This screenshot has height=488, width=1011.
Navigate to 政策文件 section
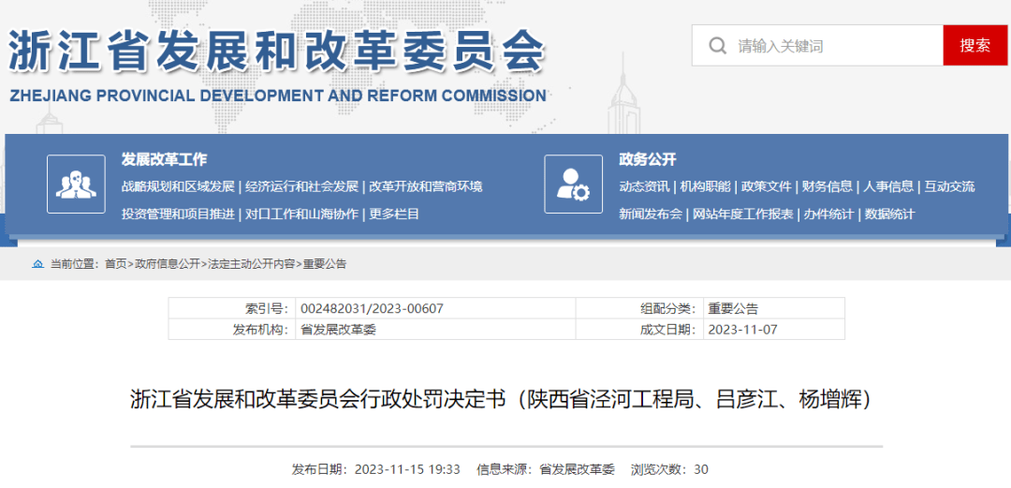[x=767, y=186]
